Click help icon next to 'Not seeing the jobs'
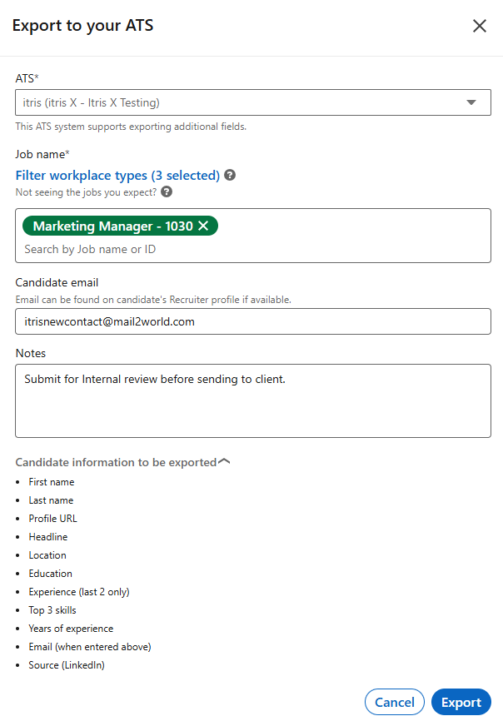 coord(167,191)
